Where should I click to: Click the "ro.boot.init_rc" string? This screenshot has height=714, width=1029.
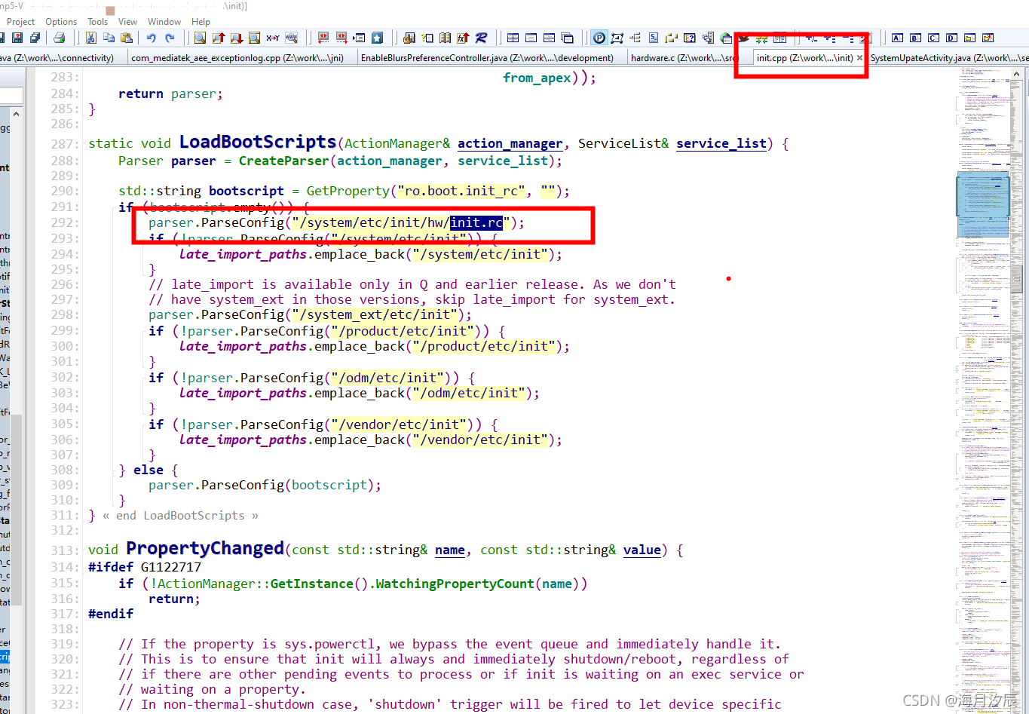461,191
